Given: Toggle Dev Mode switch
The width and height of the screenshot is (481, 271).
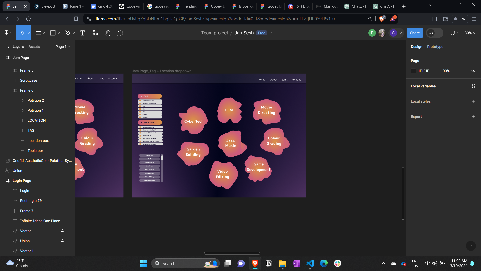Looking at the screenshot, I should [x=434, y=33].
